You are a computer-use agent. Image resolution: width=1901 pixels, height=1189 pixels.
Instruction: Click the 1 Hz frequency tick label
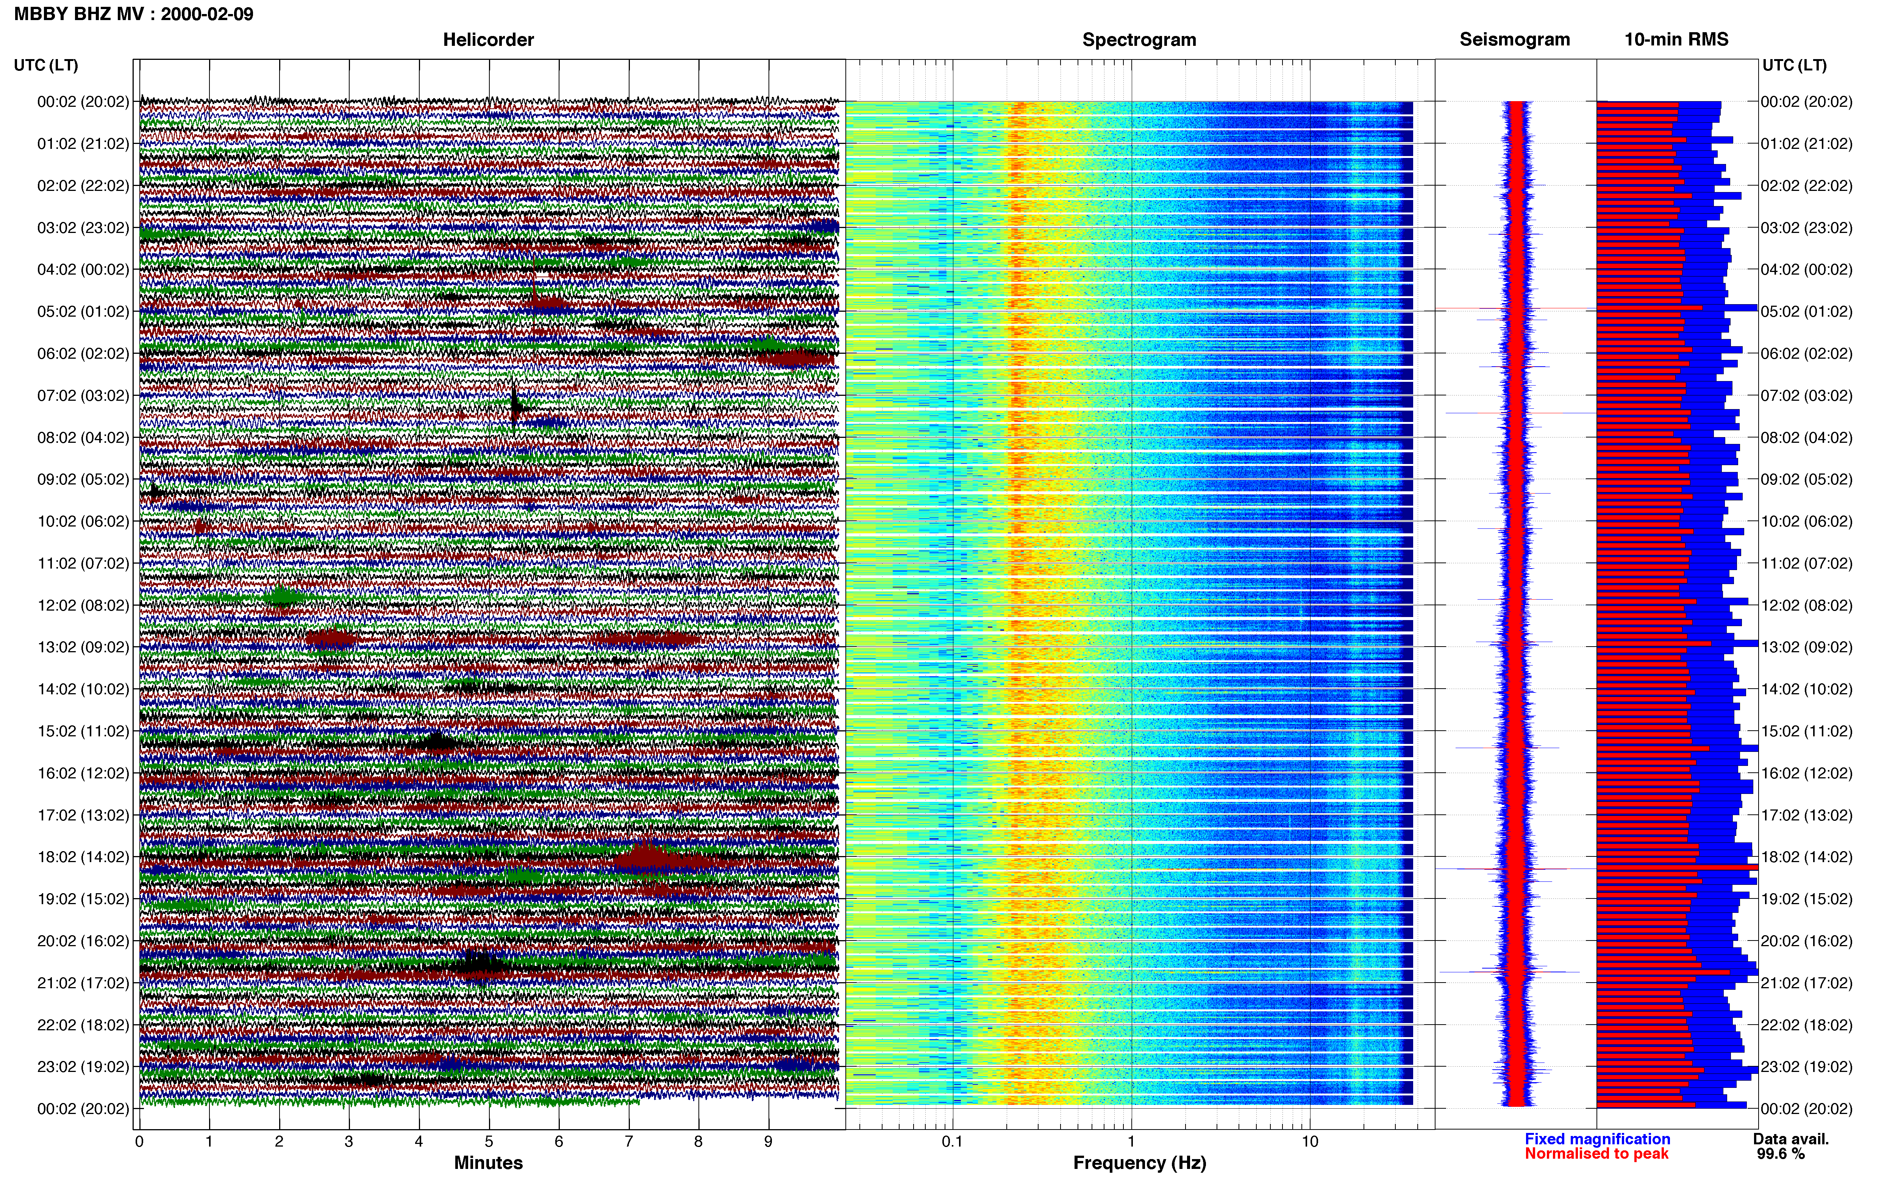tap(1131, 1142)
